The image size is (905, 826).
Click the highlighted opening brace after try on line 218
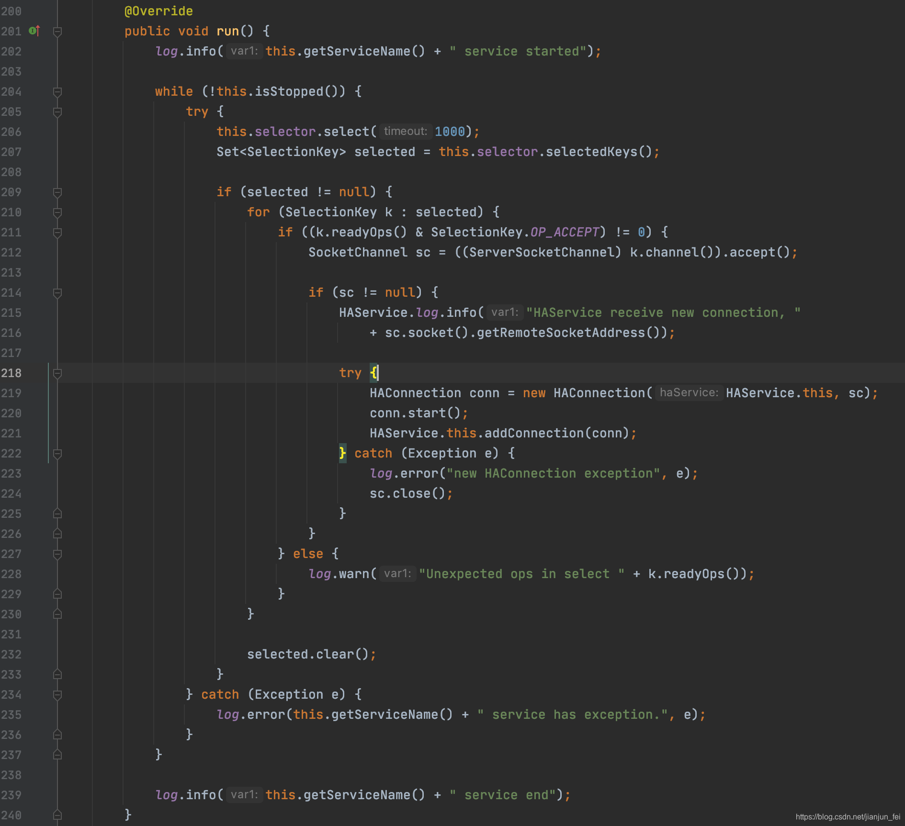pyautogui.click(x=373, y=373)
